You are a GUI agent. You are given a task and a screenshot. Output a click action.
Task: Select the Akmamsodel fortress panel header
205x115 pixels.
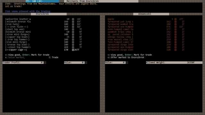[x=151, y=14]
